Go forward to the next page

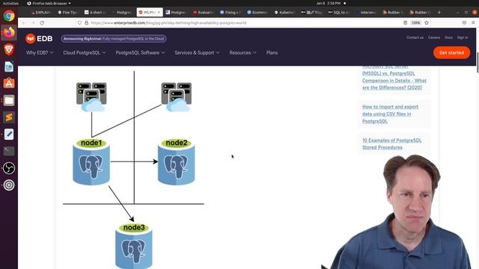33,23
